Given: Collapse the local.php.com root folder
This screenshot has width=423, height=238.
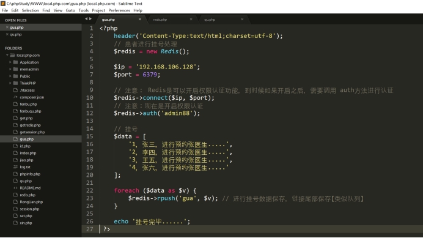Looking at the screenshot, I should [7, 55].
